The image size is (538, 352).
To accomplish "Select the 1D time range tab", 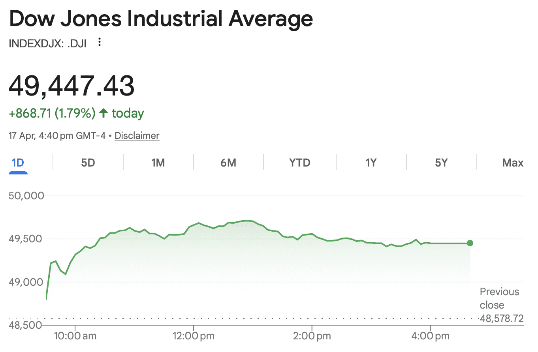I will 18,163.
